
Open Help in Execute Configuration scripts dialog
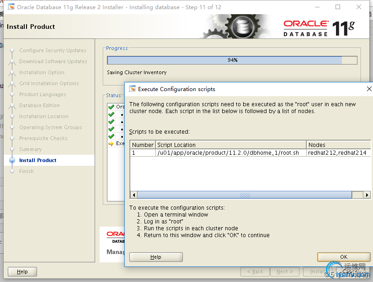point(156,257)
